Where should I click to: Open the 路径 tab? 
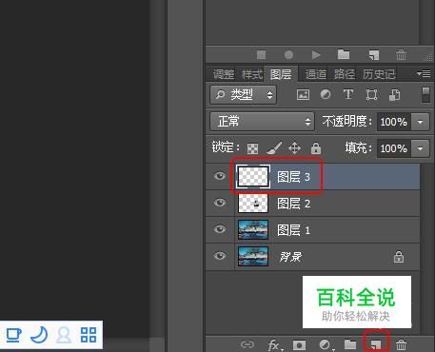[345, 74]
